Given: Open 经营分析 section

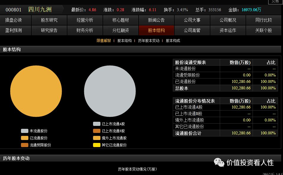Looking at the screenshot, I should tap(85, 20).
